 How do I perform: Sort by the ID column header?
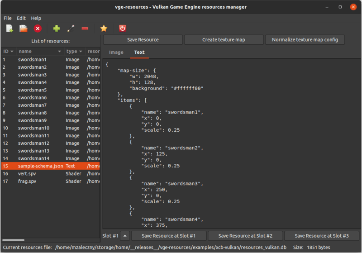click(8, 51)
